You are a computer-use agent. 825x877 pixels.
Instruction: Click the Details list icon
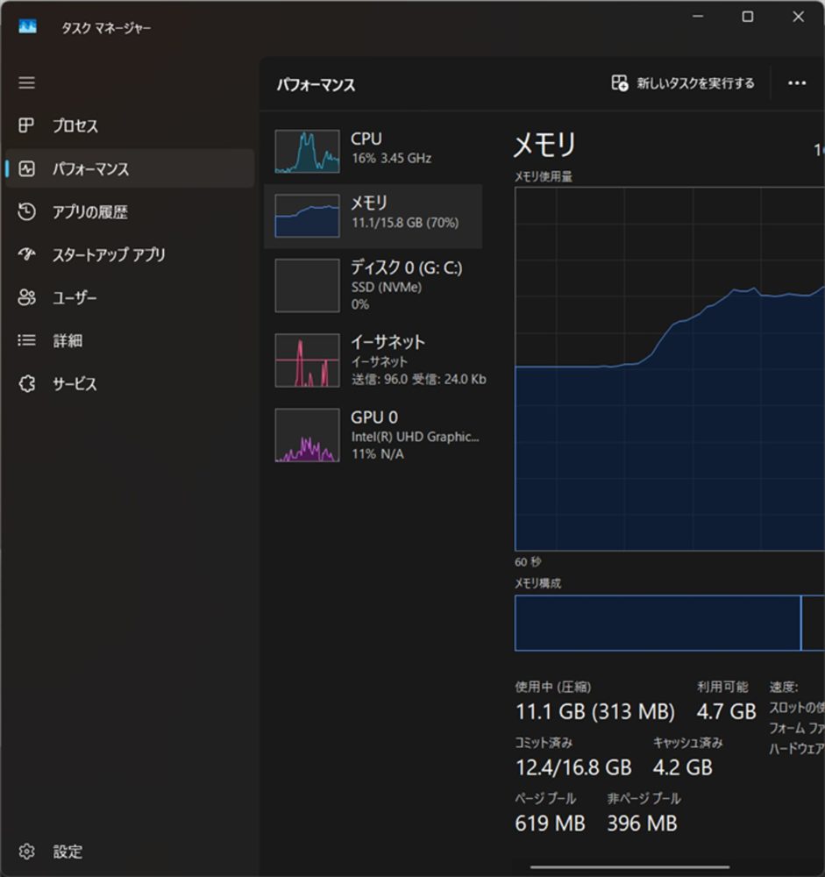[x=26, y=340]
